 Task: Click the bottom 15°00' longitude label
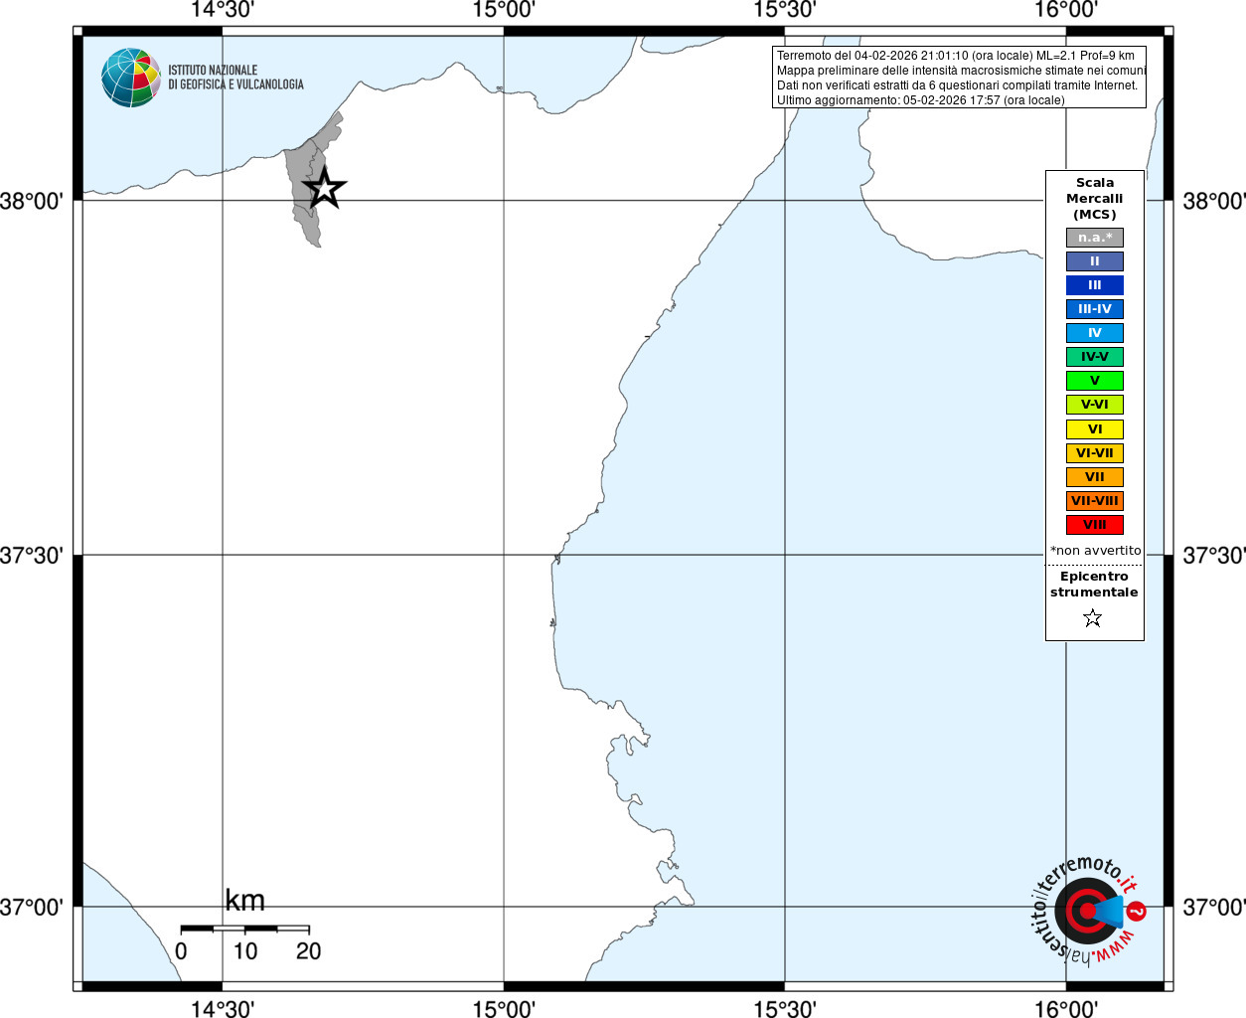tap(504, 1009)
